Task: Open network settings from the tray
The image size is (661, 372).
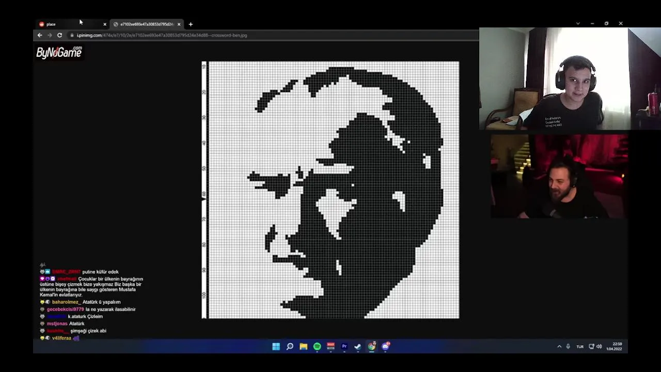Action: 591,347
